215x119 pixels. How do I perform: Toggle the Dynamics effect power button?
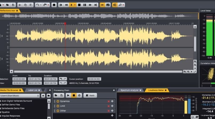coord(58,101)
